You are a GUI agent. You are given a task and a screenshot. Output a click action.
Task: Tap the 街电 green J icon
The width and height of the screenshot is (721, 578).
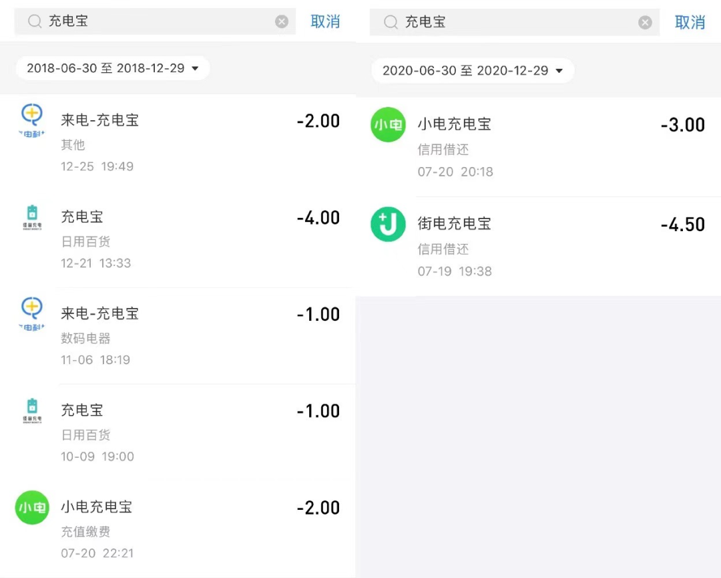[x=388, y=225]
